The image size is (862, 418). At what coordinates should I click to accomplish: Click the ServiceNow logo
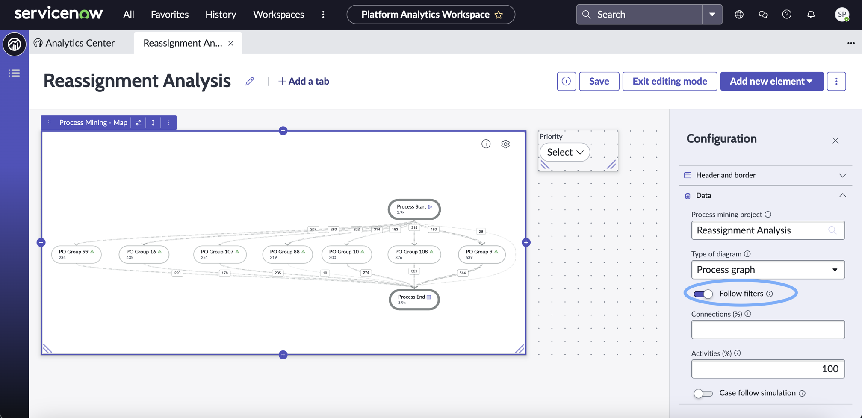(59, 14)
